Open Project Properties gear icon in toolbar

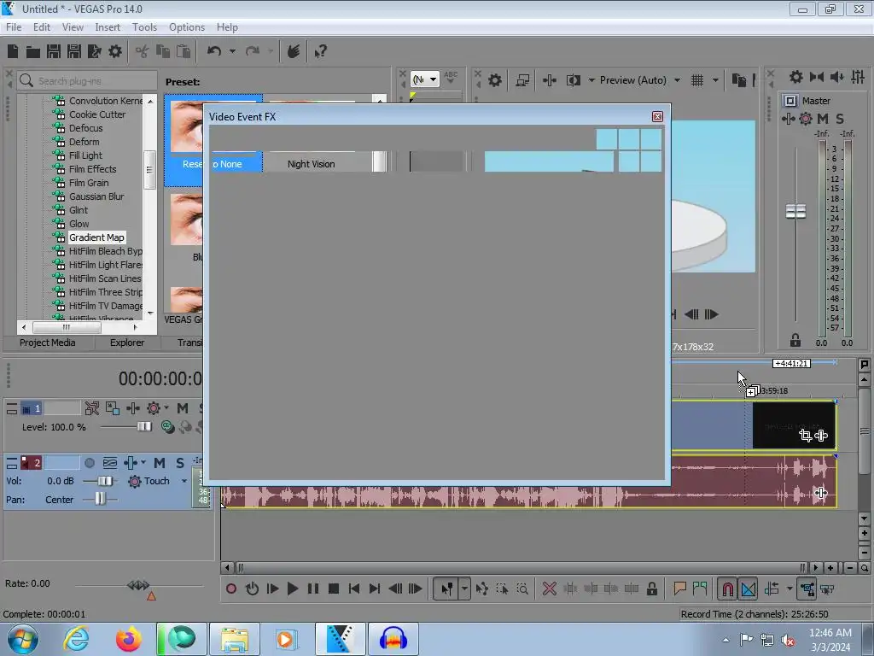click(x=115, y=51)
